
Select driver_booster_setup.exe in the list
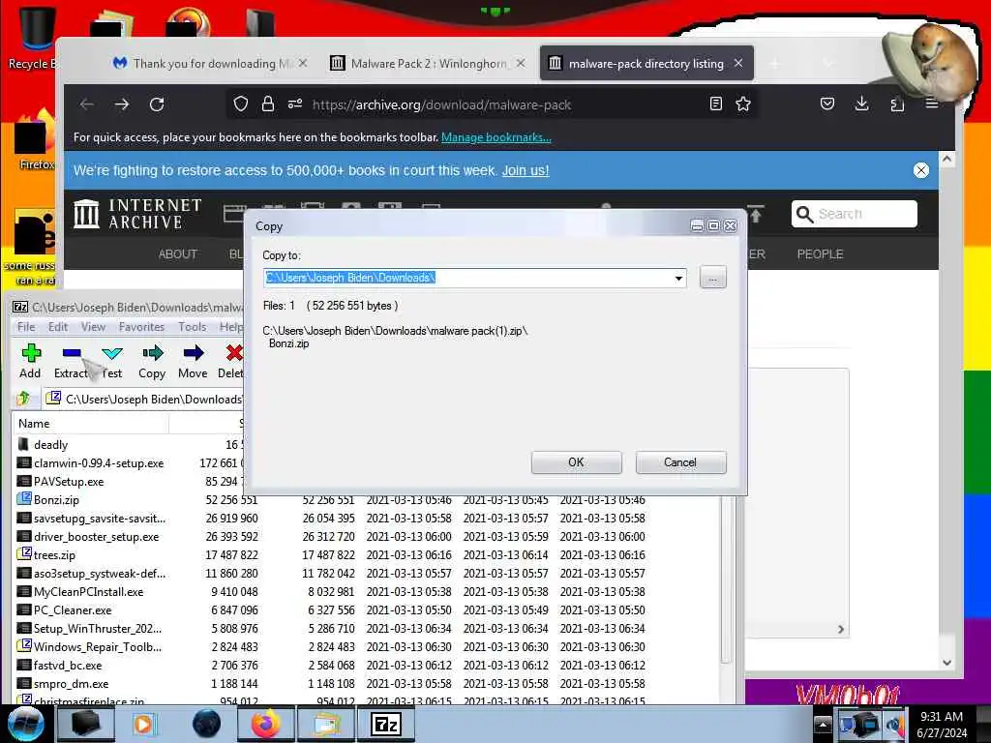[96, 536]
